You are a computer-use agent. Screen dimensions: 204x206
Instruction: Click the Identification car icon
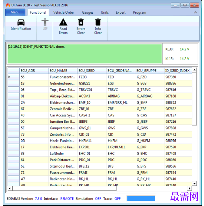click(21, 22)
